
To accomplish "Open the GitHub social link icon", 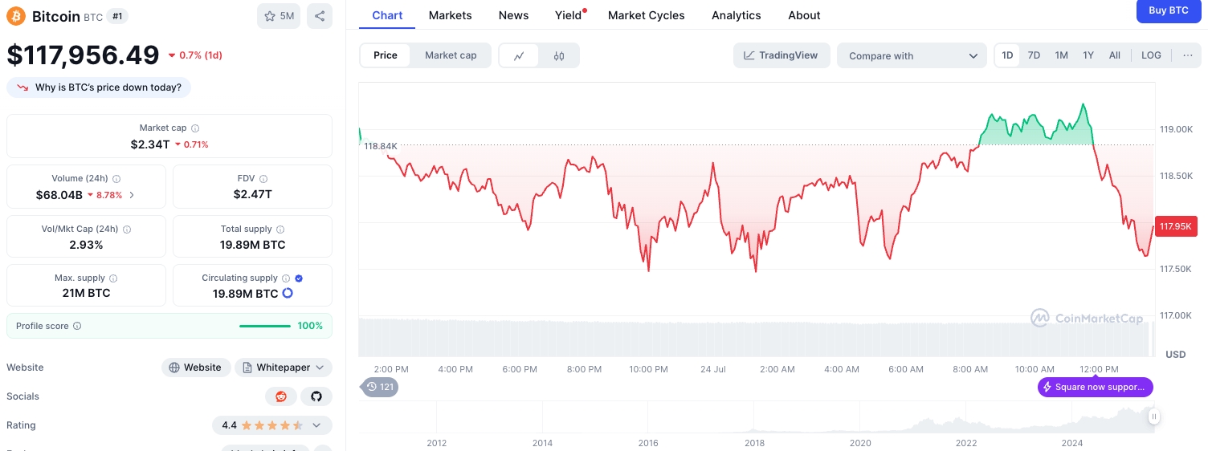I will 316,396.
